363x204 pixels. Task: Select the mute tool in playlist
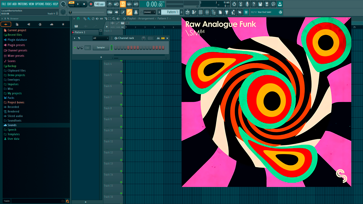point(97,19)
